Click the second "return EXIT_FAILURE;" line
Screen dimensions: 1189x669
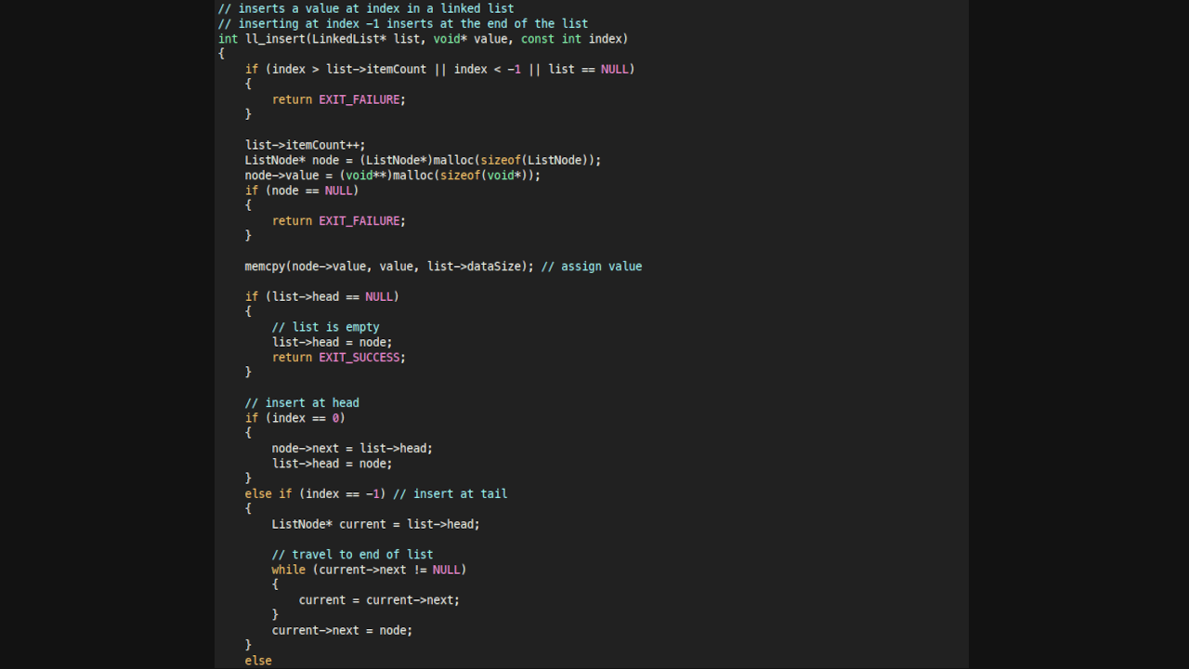point(339,221)
